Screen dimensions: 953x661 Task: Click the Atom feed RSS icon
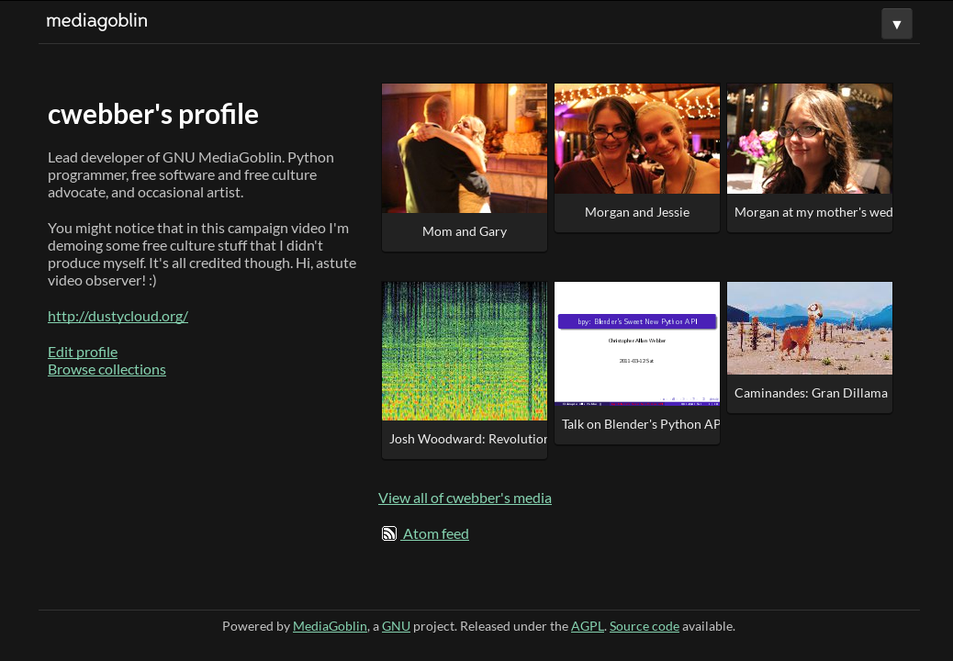pyautogui.click(x=389, y=533)
